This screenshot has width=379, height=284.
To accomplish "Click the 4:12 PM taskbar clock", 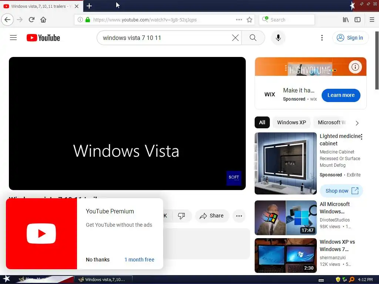I will 365,280.
